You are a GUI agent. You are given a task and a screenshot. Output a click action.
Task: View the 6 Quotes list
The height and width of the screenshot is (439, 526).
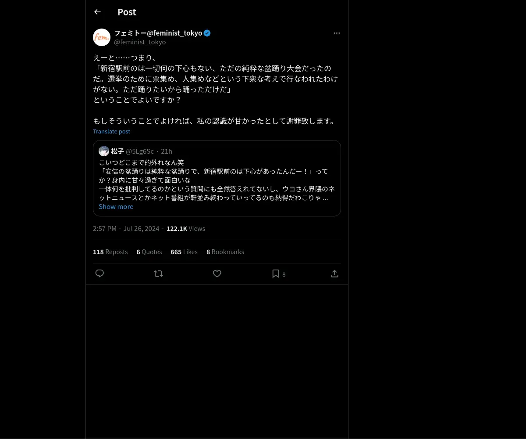click(x=149, y=252)
